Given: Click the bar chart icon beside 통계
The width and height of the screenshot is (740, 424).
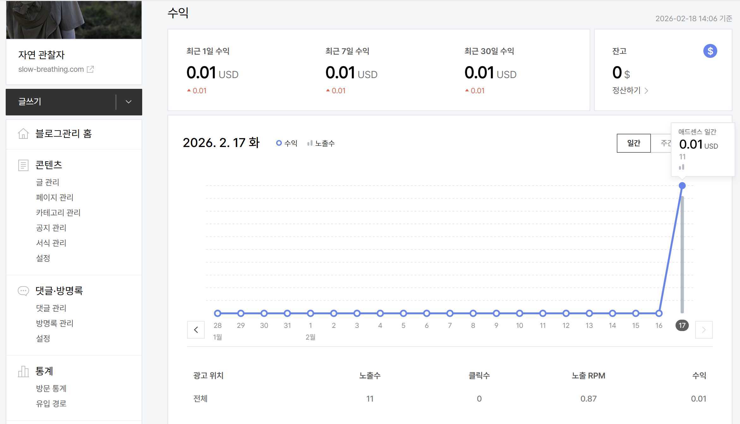Looking at the screenshot, I should point(23,371).
